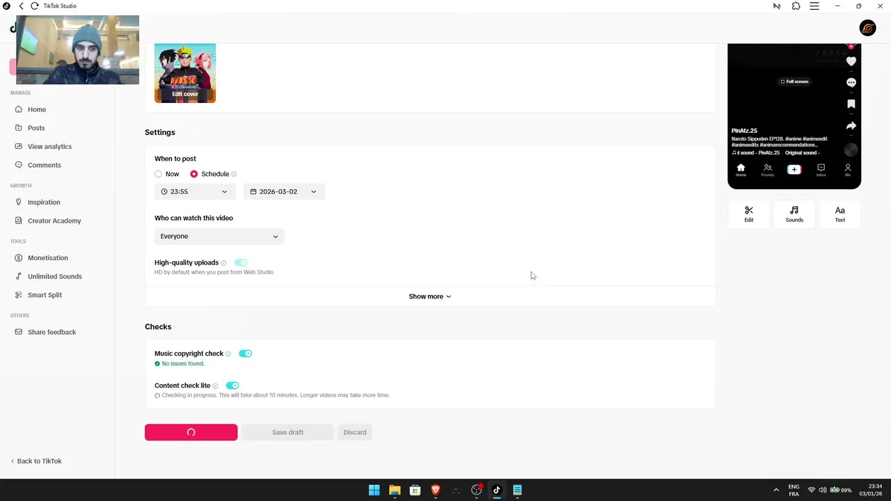891x501 pixels.
Task: Toggle the Music copyright check switch
Action: [245, 353]
